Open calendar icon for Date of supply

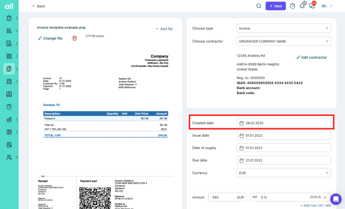(x=241, y=148)
